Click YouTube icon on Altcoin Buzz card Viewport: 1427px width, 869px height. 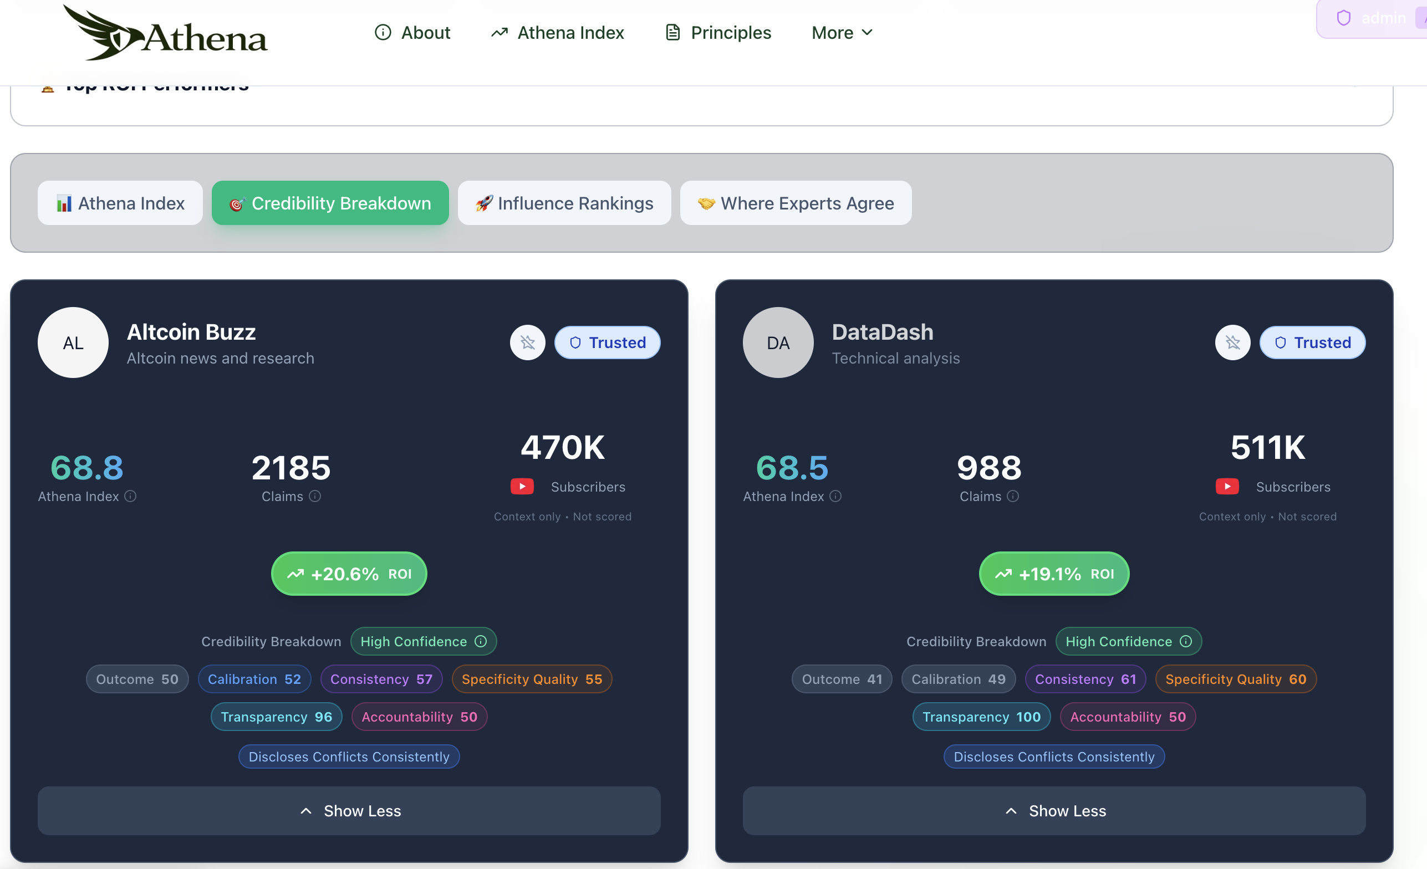tap(522, 486)
